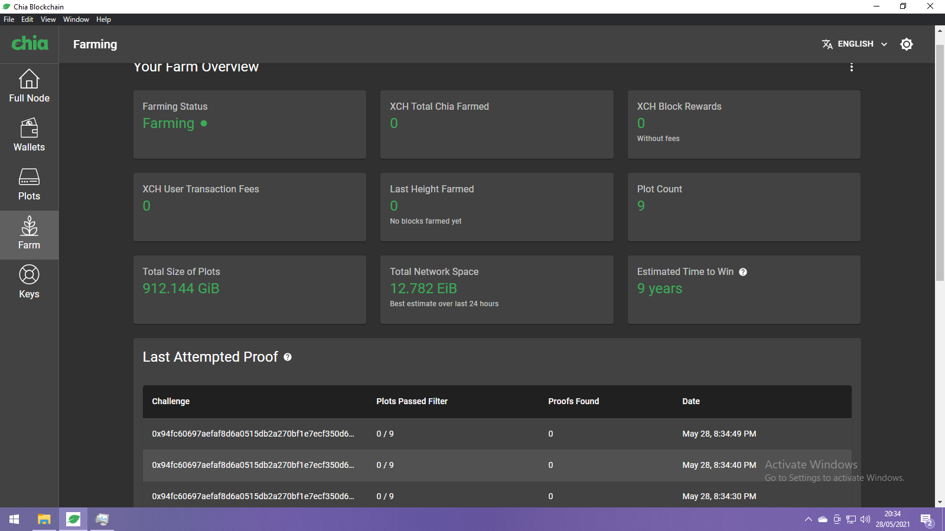Click the translate language icon

click(x=827, y=44)
